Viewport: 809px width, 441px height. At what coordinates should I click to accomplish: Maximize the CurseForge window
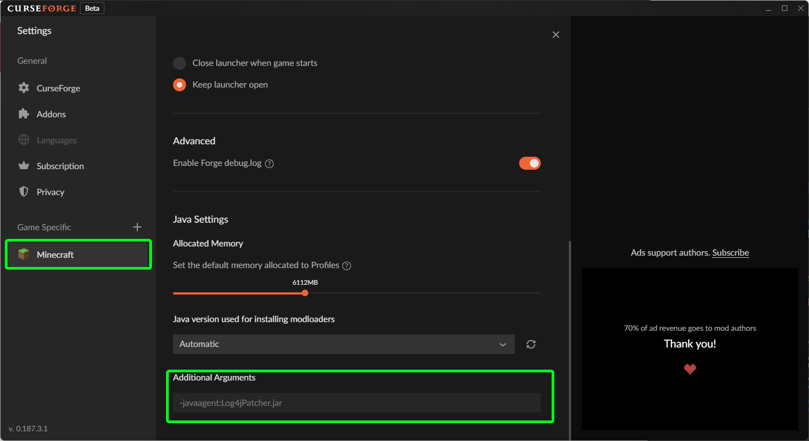coord(785,8)
